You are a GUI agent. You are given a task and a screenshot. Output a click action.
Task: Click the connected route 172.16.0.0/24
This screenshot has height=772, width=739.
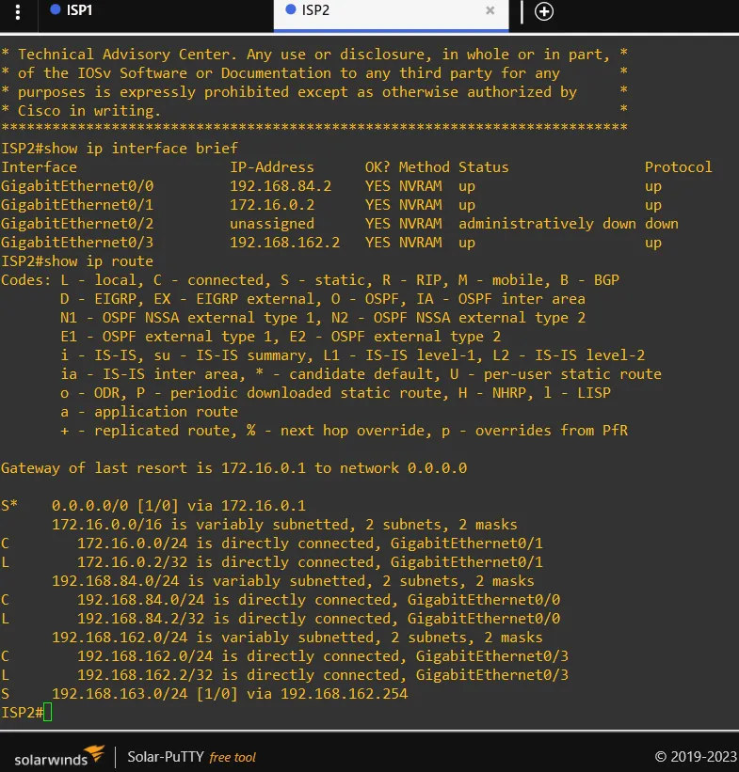tap(272, 544)
